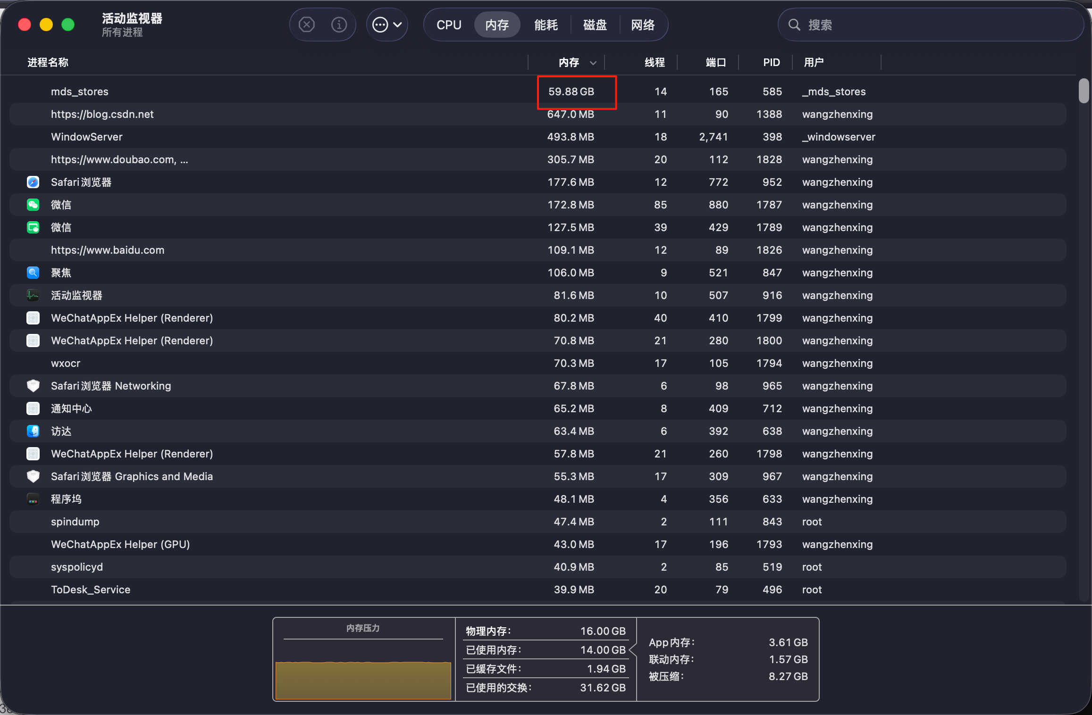Sort by the PID column header

771,62
